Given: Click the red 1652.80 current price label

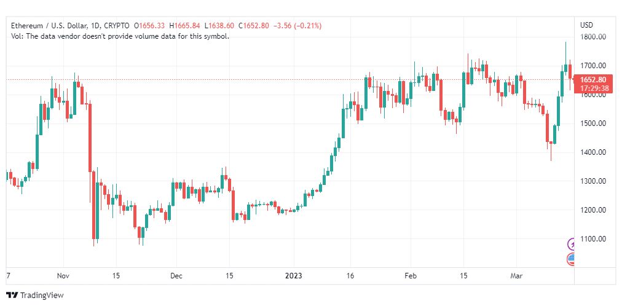Looking at the screenshot, I should click(596, 80).
